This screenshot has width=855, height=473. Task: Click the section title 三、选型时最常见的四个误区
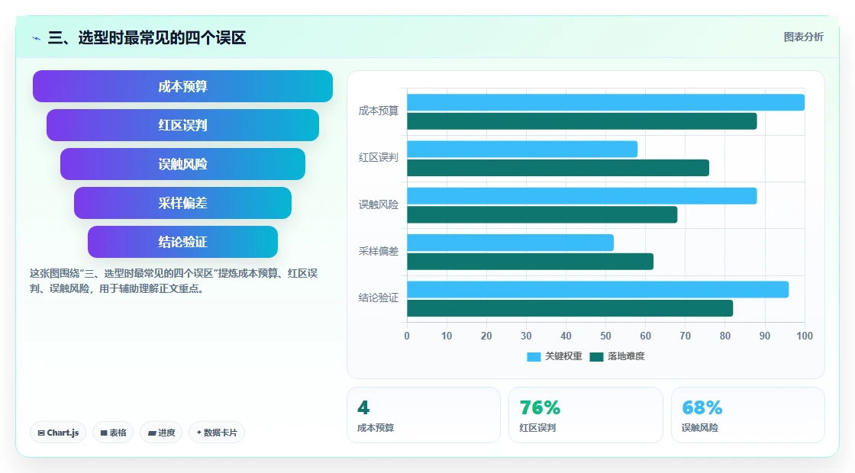147,38
